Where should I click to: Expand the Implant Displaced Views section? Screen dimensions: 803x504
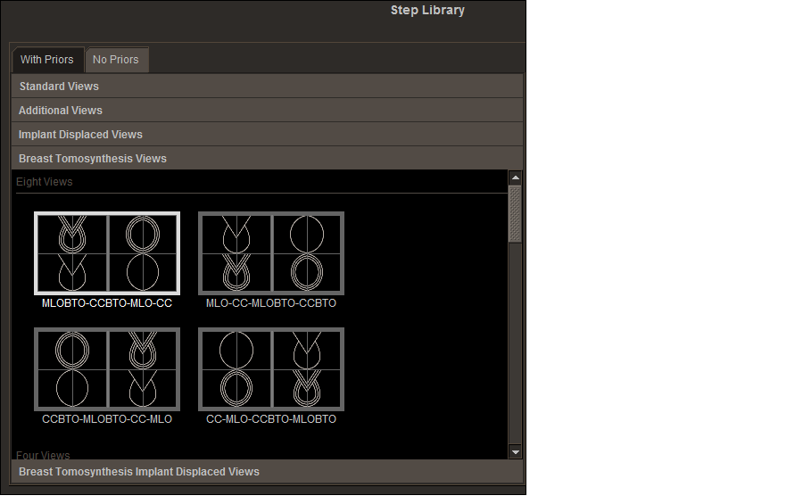[x=80, y=135]
